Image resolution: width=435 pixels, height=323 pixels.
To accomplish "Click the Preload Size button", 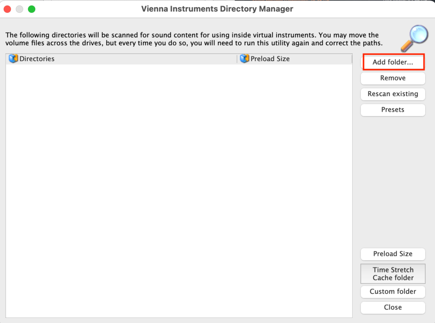I will tap(393, 254).
